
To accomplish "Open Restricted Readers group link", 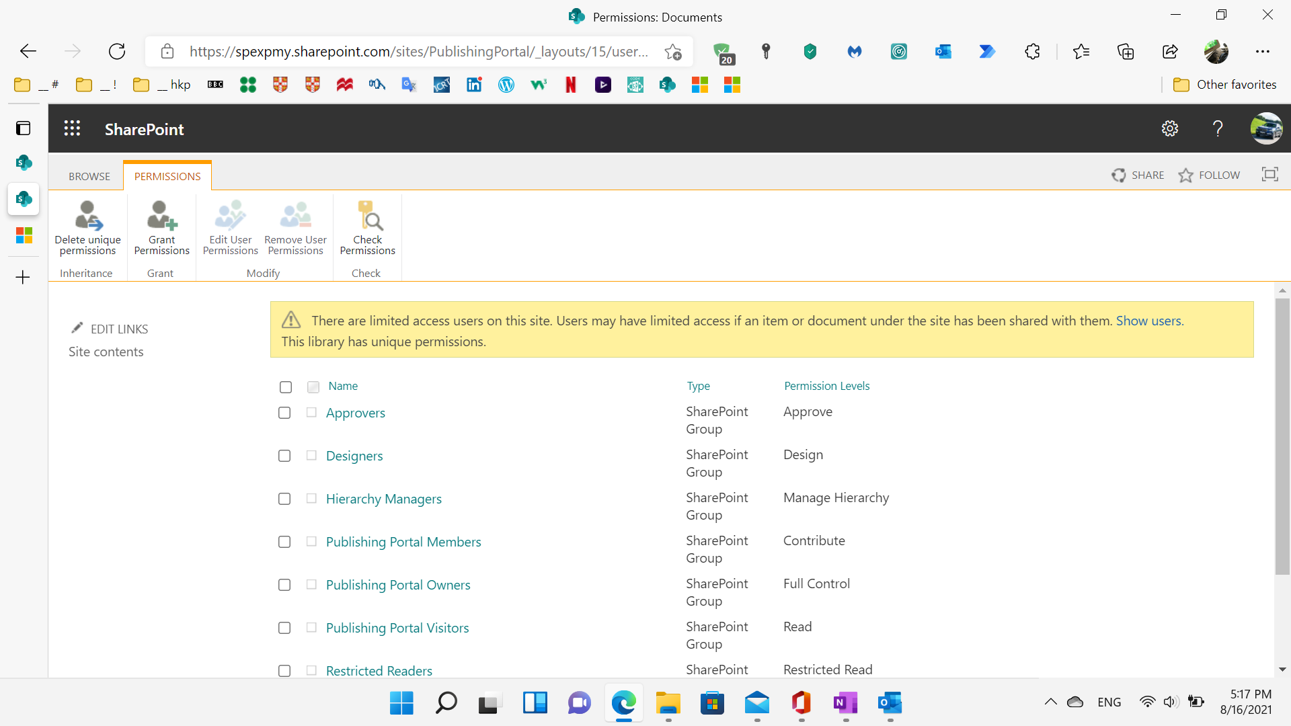I will pyautogui.click(x=379, y=671).
